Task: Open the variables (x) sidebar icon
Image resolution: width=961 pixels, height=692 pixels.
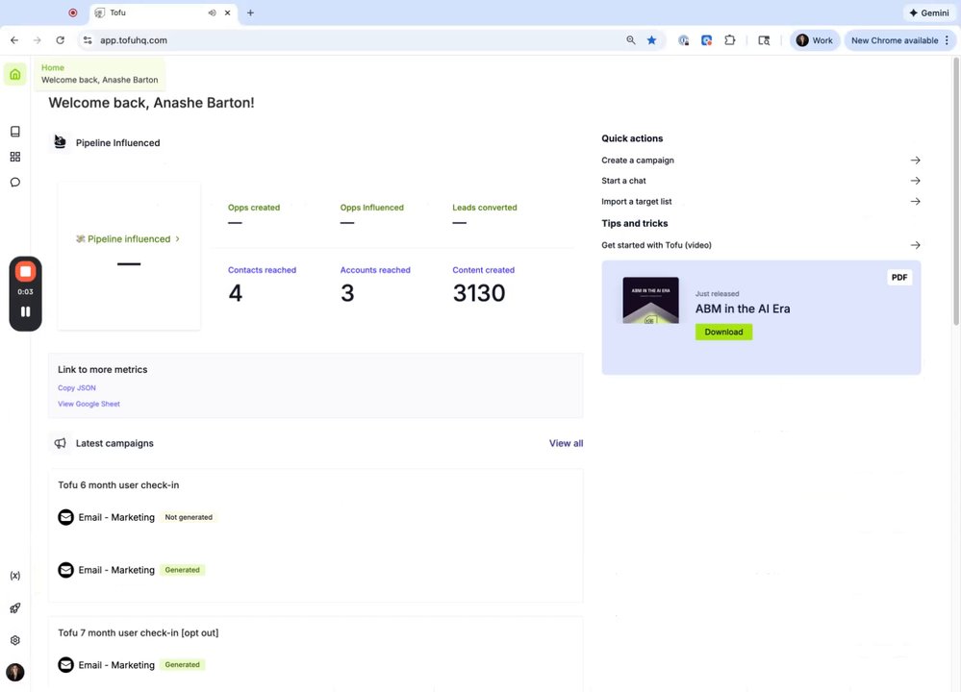Action: [15, 576]
